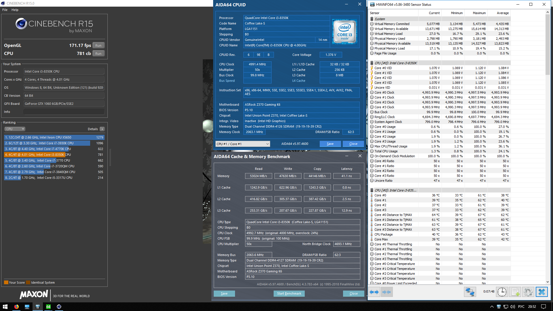Start logging with the sheet-plus icon

515,292
